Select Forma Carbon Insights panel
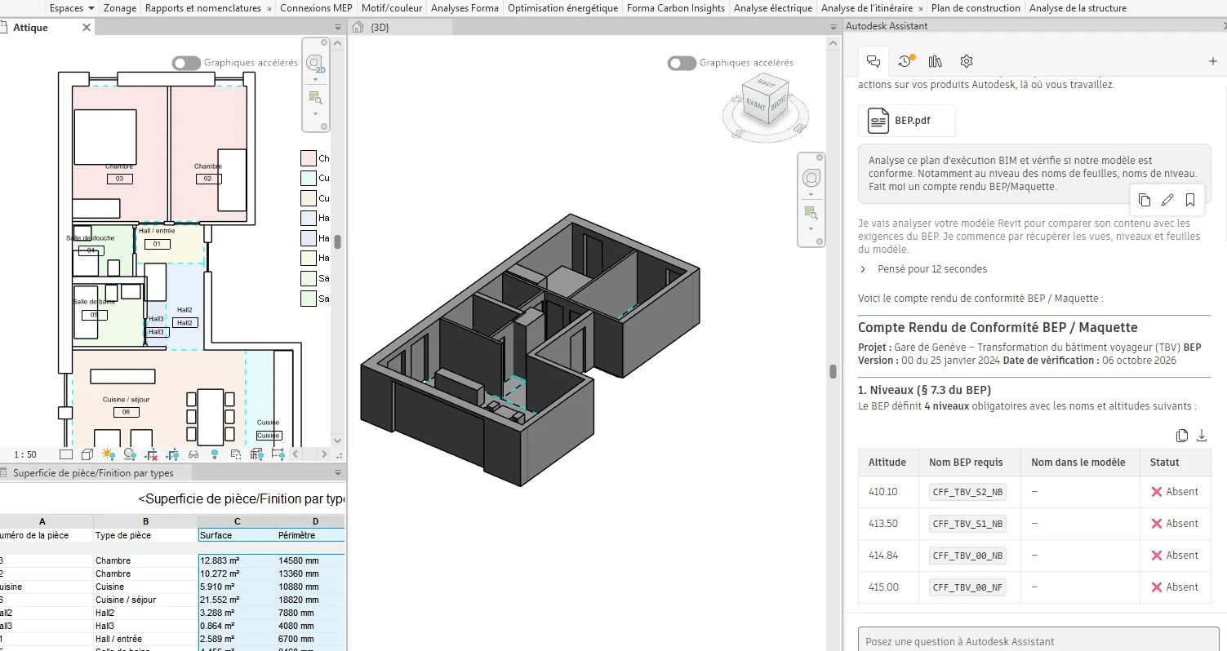The width and height of the screenshot is (1227, 651). click(676, 8)
